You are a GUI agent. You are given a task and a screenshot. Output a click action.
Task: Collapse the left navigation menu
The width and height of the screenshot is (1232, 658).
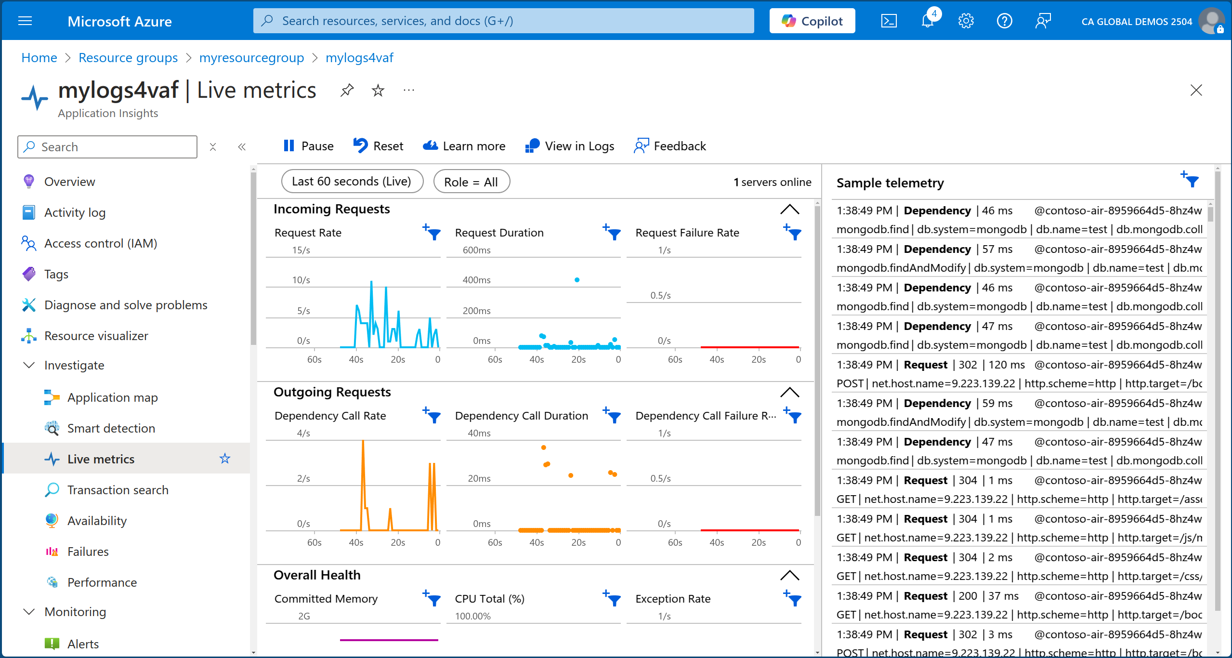click(242, 146)
